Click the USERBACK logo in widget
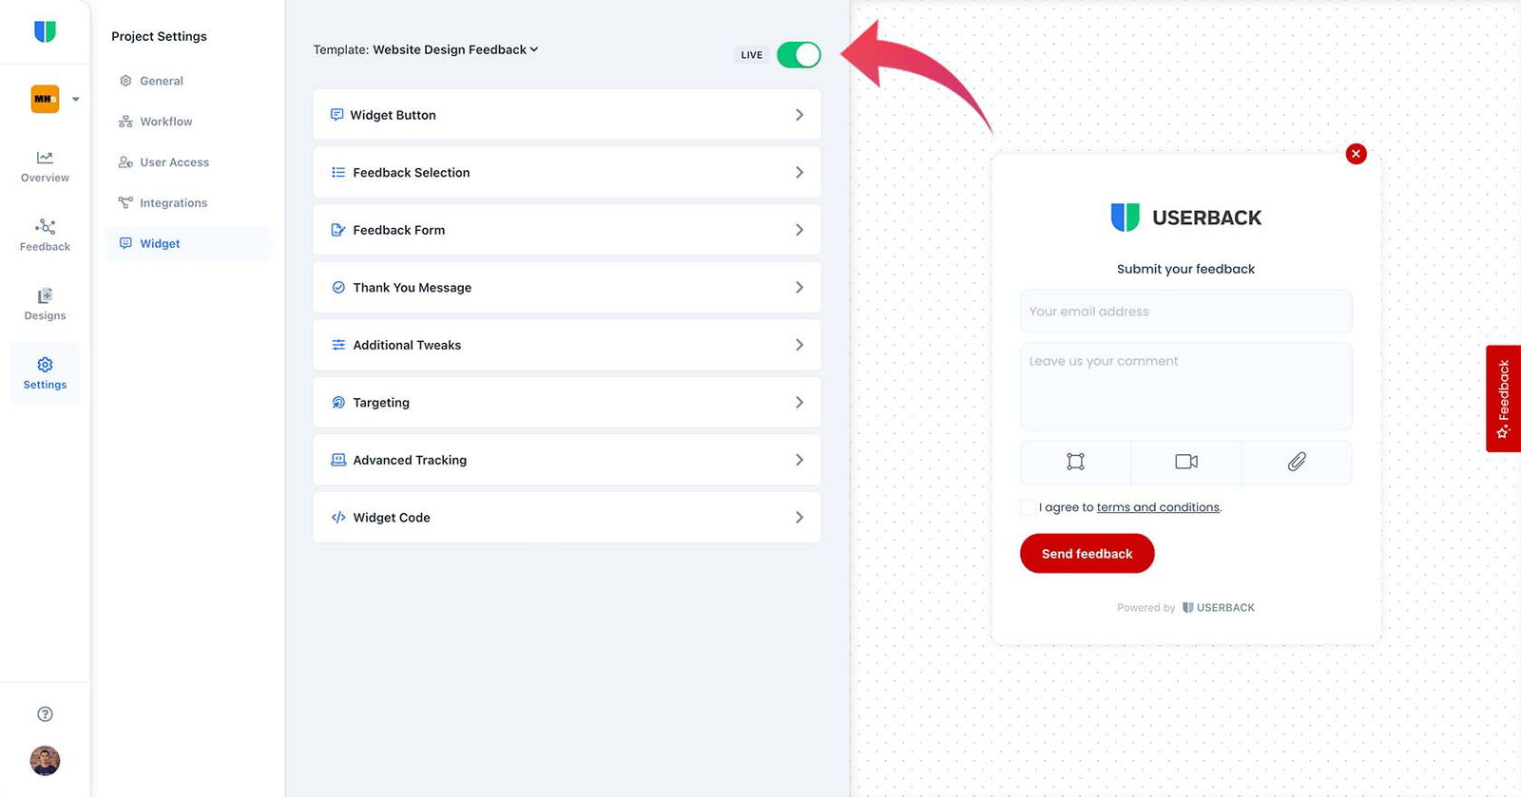Image resolution: width=1521 pixels, height=797 pixels. (x=1185, y=218)
